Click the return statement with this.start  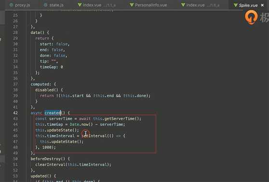pos(95,96)
